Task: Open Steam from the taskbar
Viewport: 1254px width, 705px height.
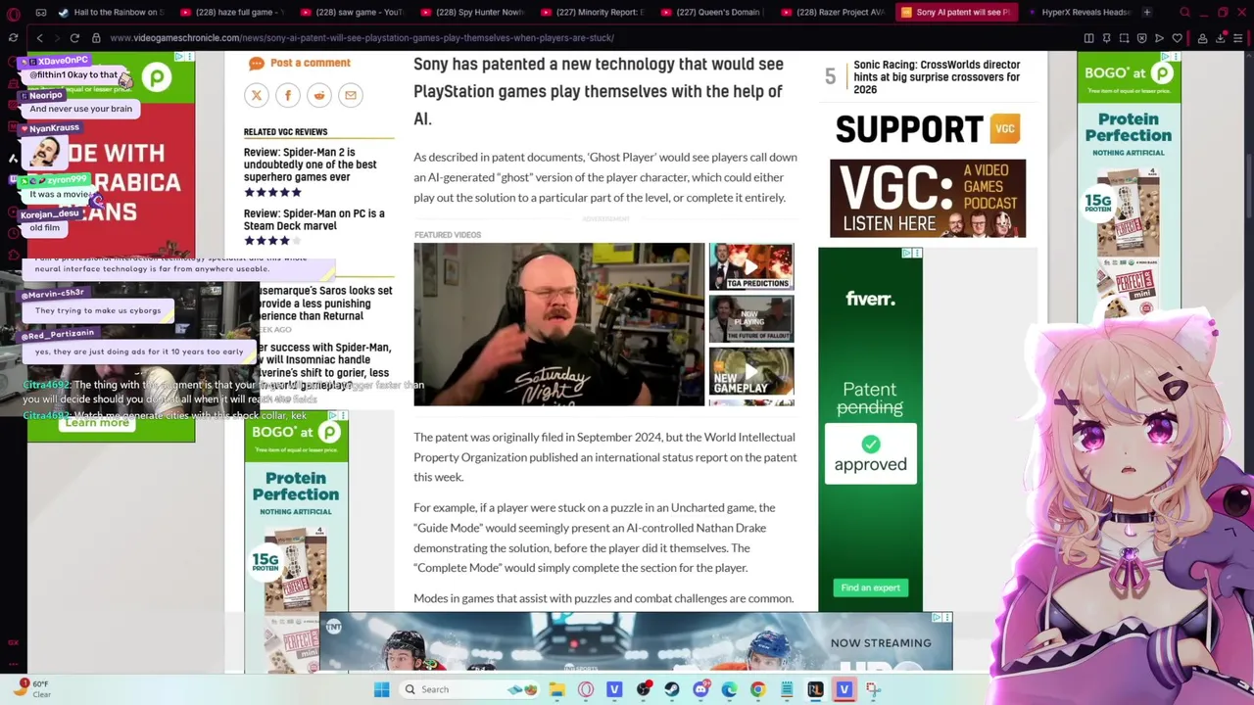Action: 671,689
